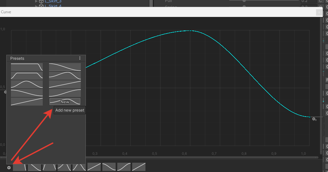Close the Curve editor window
This screenshot has width=328, height=172.
pyautogui.click(x=319, y=12)
